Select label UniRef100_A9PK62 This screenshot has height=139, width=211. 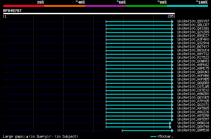[x=193, y=65]
